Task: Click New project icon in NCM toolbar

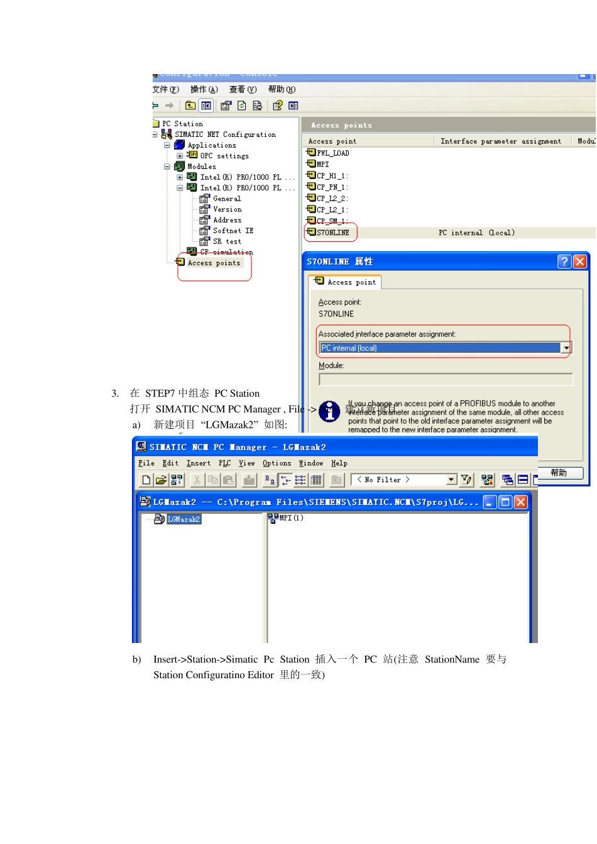Action: (x=146, y=480)
